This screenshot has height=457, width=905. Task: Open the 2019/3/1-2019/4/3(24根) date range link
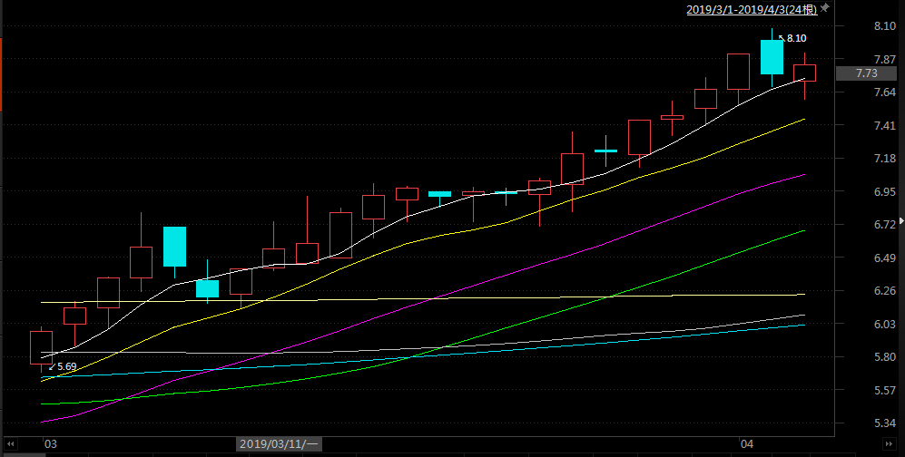752,10
